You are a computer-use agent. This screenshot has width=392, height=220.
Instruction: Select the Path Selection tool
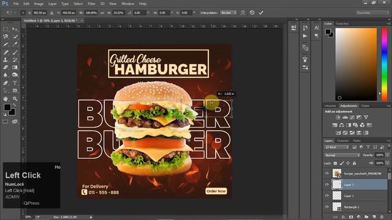pos(6,90)
